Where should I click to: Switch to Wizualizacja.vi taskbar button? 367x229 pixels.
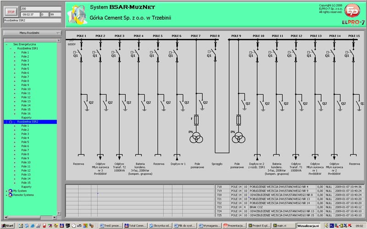pyautogui.click(x=308, y=226)
